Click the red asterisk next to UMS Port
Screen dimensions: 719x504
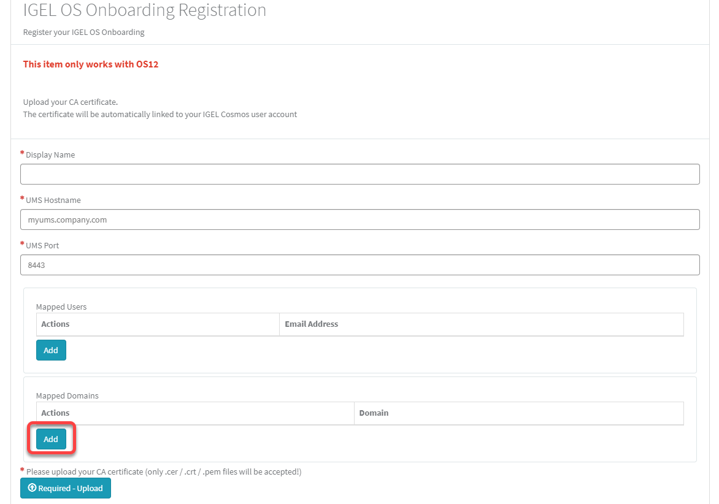tap(21, 243)
